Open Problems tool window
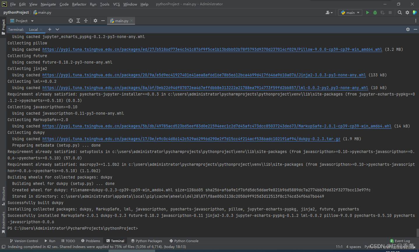This screenshot has height=252, width=419. point(90,241)
